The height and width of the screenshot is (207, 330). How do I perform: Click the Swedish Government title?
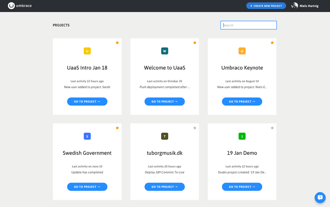87,153
